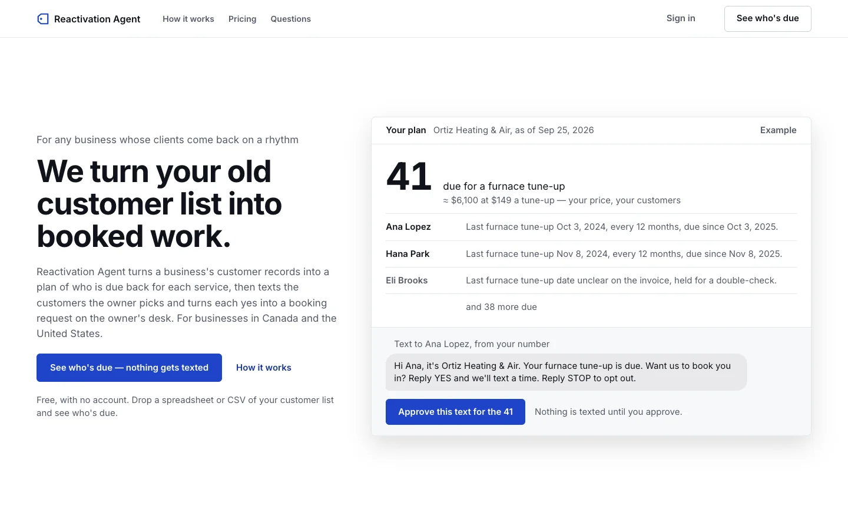The width and height of the screenshot is (848, 515).
Task: Click See who's due — nothing gets texted
Action: (x=129, y=368)
